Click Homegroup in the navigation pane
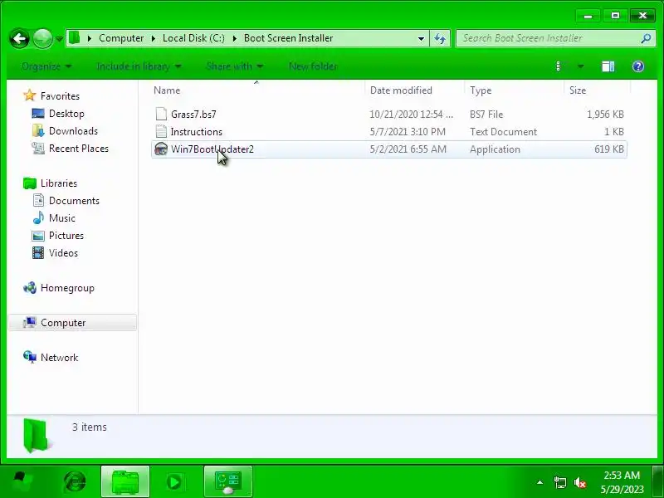 click(67, 288)
